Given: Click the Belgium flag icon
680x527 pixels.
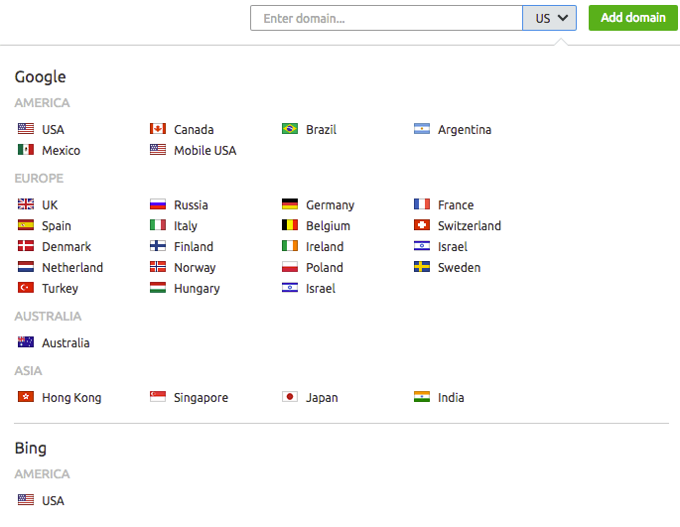Looking at the screenshot, I should pos(290,225).
